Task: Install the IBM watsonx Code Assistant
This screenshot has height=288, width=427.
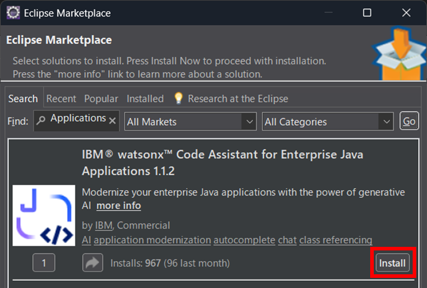Action: point(392,263)
